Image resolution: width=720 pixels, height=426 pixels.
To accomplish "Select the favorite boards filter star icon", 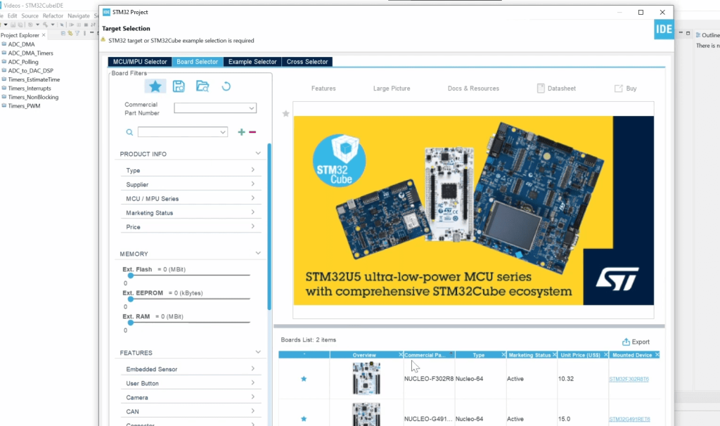I will click(x=155, y=86).
